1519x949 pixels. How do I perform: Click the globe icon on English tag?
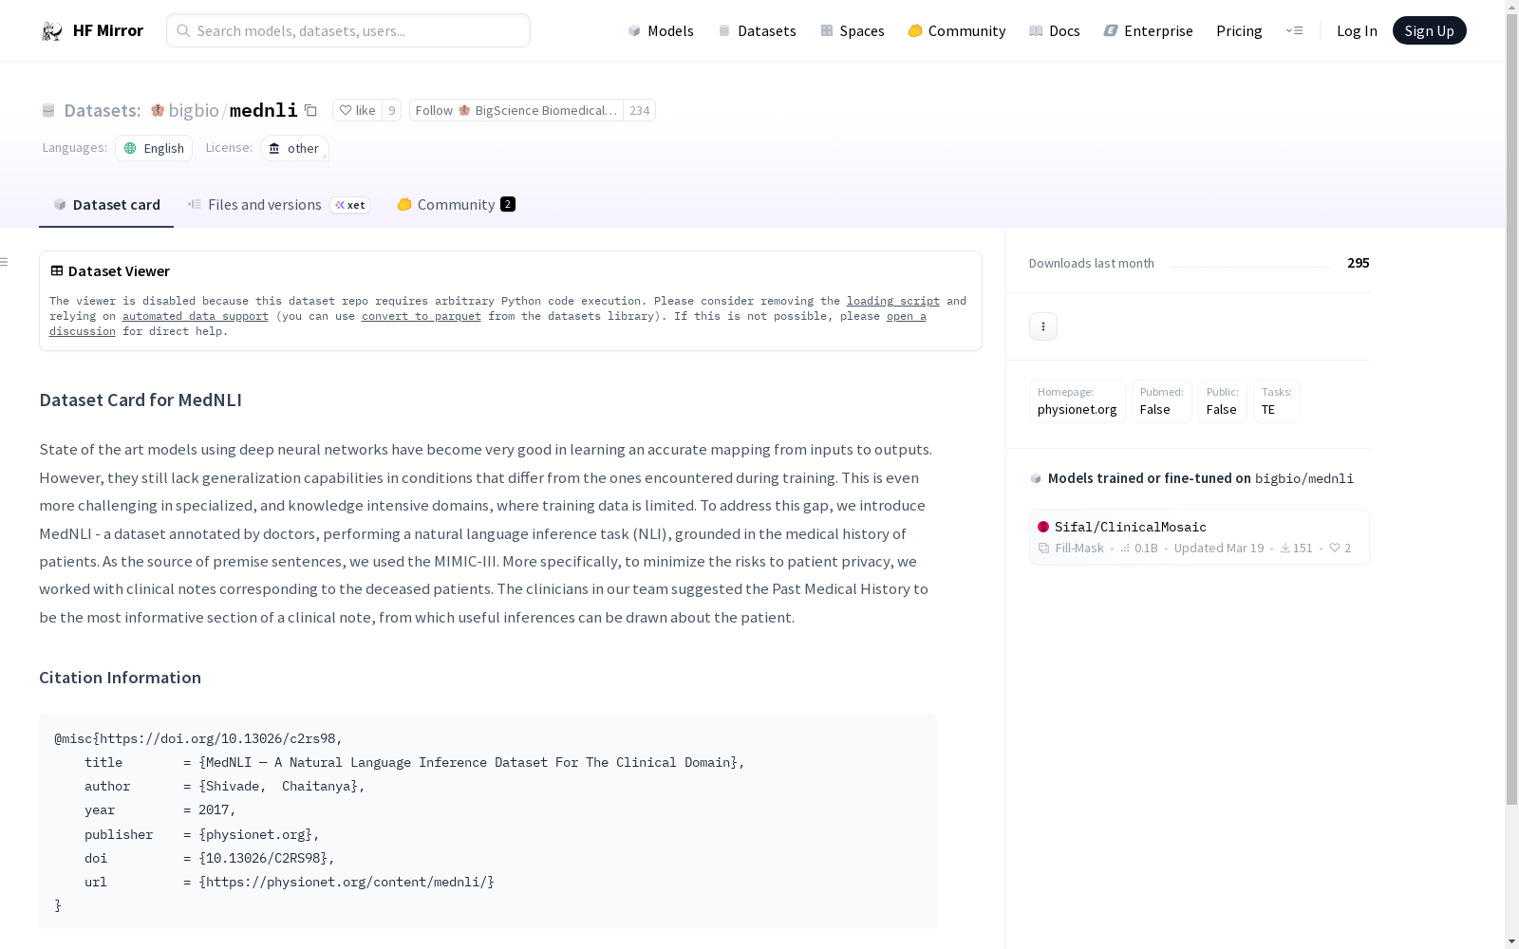click(130, 148)
